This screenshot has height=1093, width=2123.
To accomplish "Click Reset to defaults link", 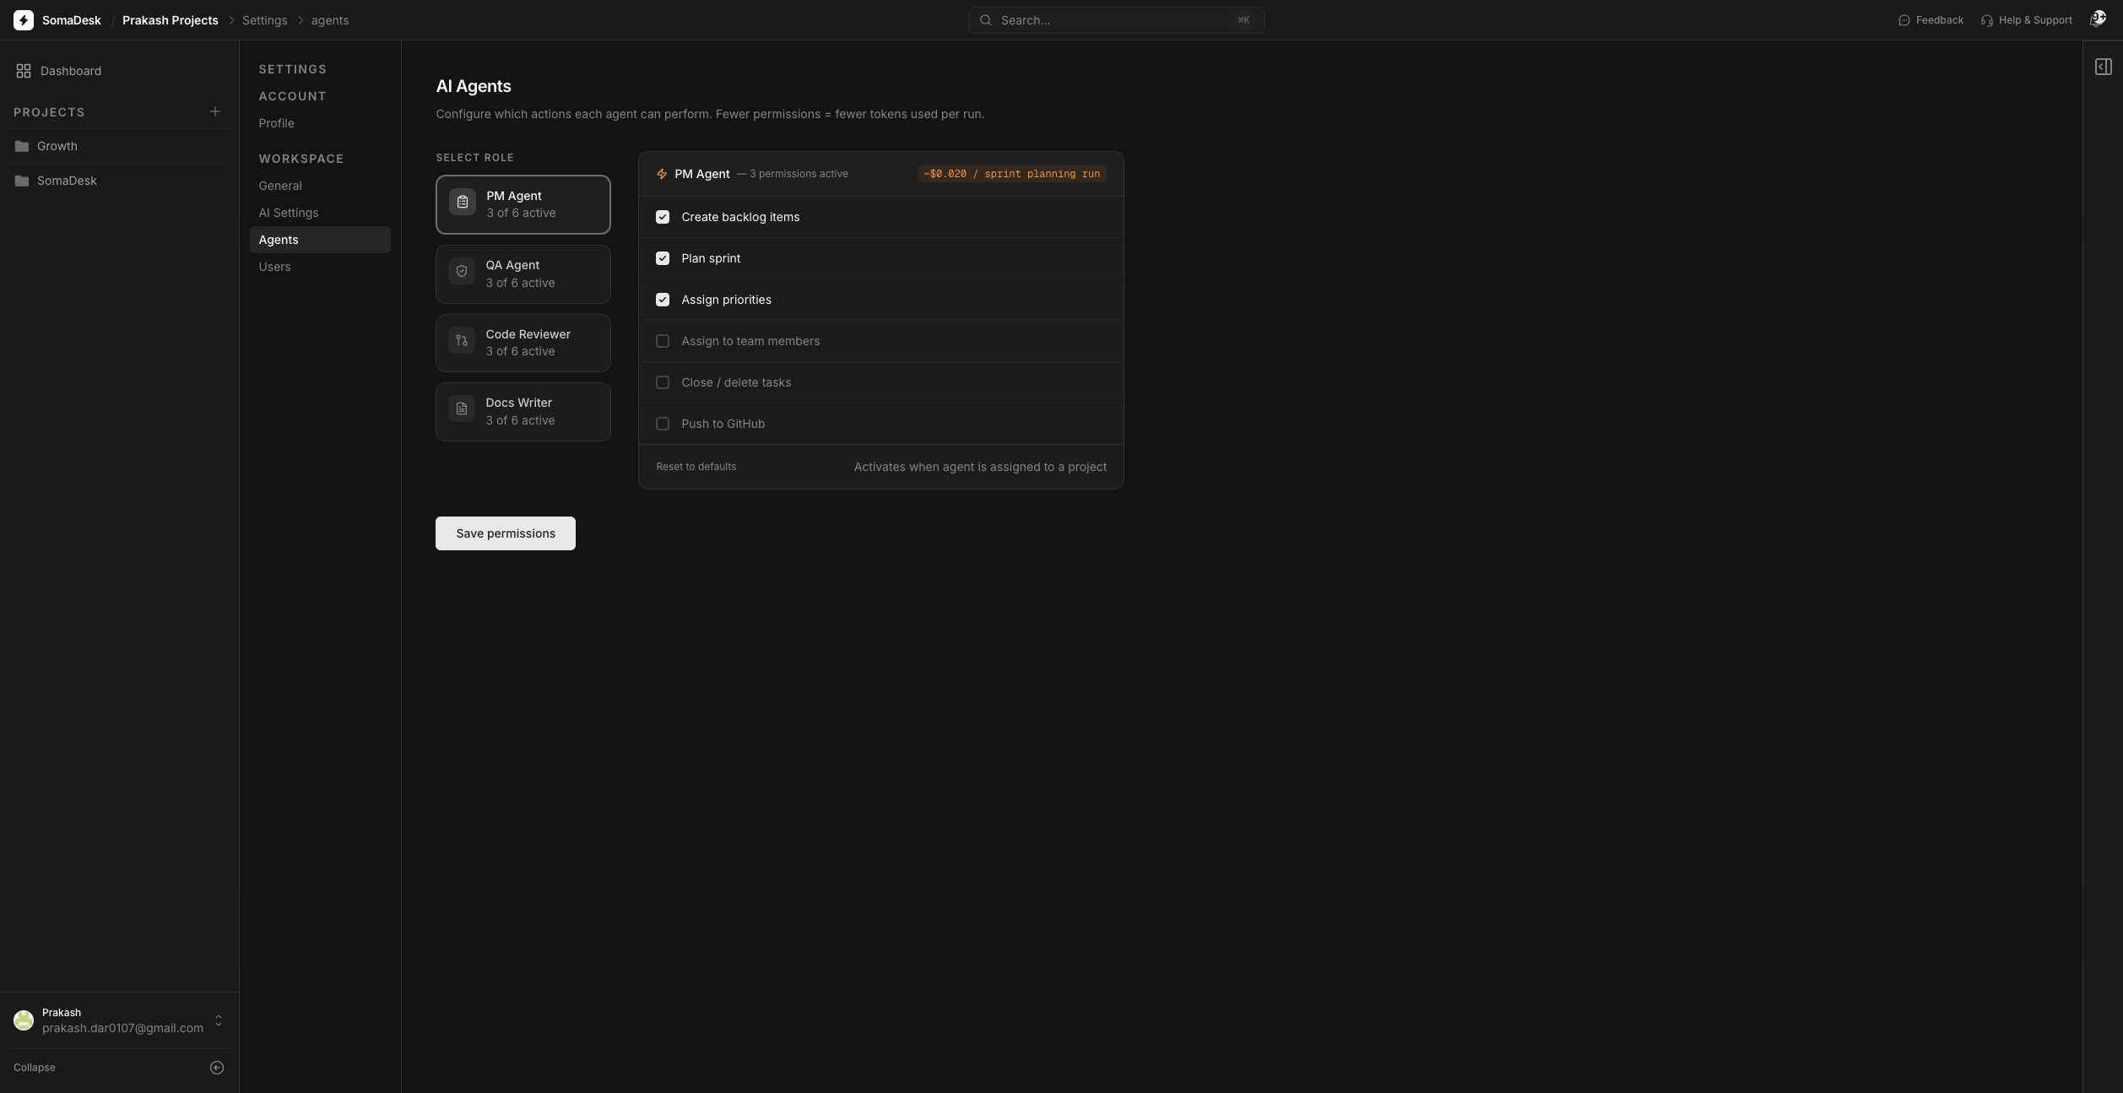I will point(696,467).
